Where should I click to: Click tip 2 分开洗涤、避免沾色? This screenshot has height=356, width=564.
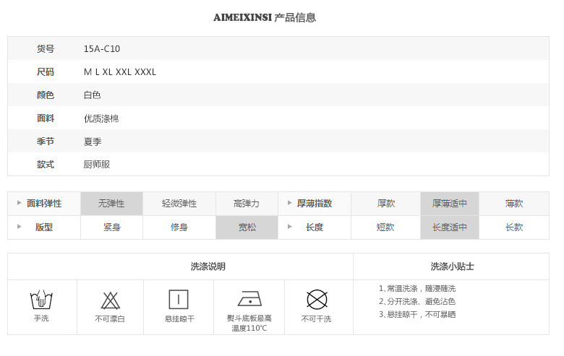pyautogui.click(x=417, y=301)
